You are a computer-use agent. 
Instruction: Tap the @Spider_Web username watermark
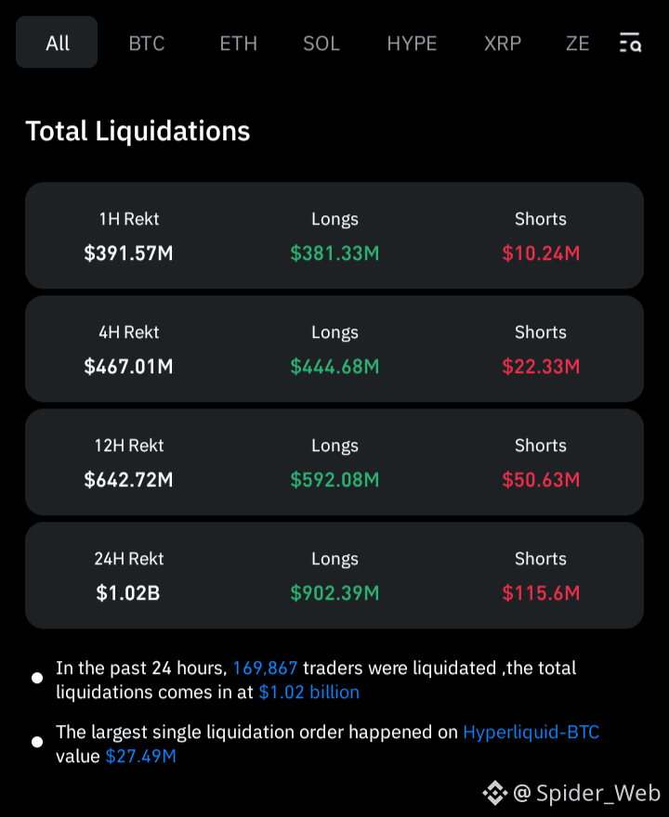click(x=586, y=793)
